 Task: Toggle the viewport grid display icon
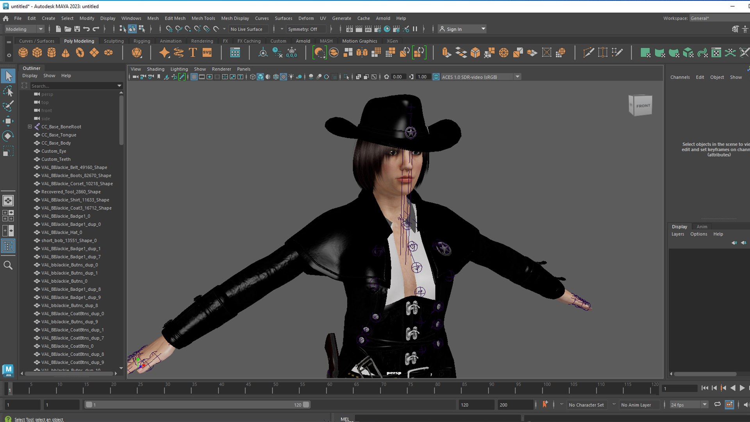point(194,77)
